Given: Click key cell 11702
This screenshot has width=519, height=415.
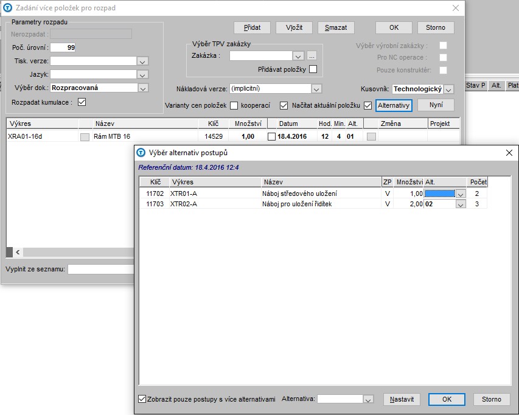Looking at the screenshot, I should (x=155, y=194).
